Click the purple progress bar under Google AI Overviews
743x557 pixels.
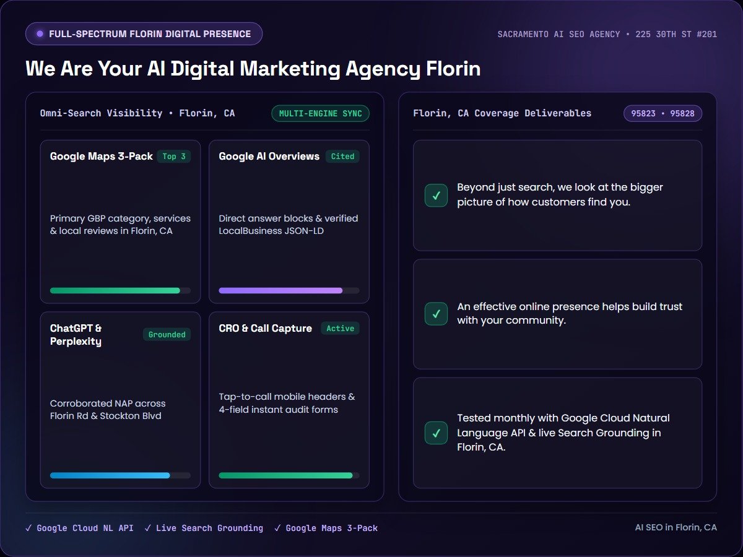pyautogui.click(x=289, y=290)
